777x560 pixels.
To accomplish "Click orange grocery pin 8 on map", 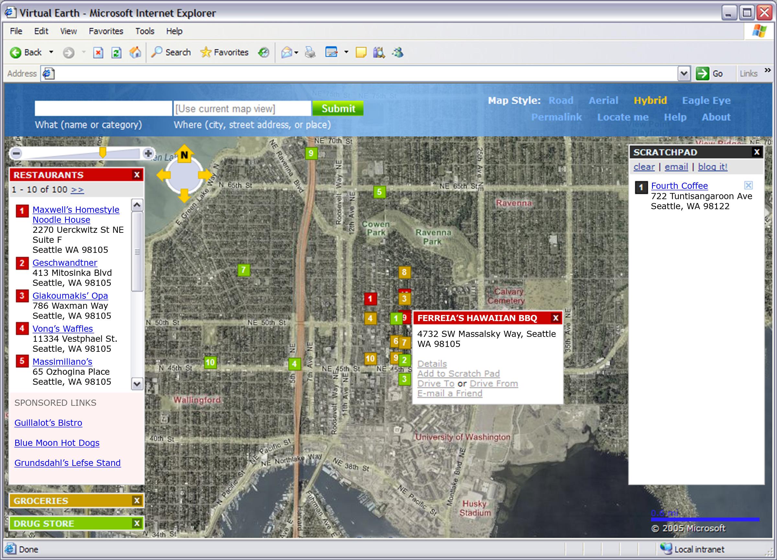I will point(404,272).
